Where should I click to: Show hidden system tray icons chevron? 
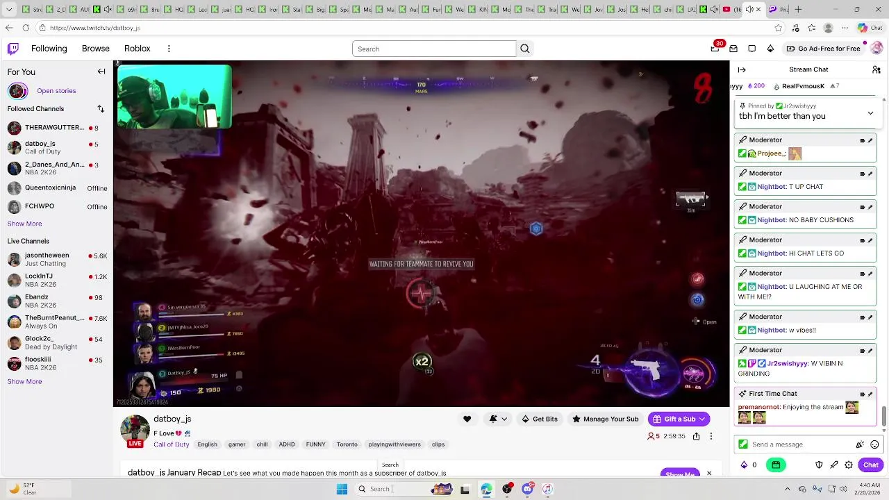tap(787, 489)
